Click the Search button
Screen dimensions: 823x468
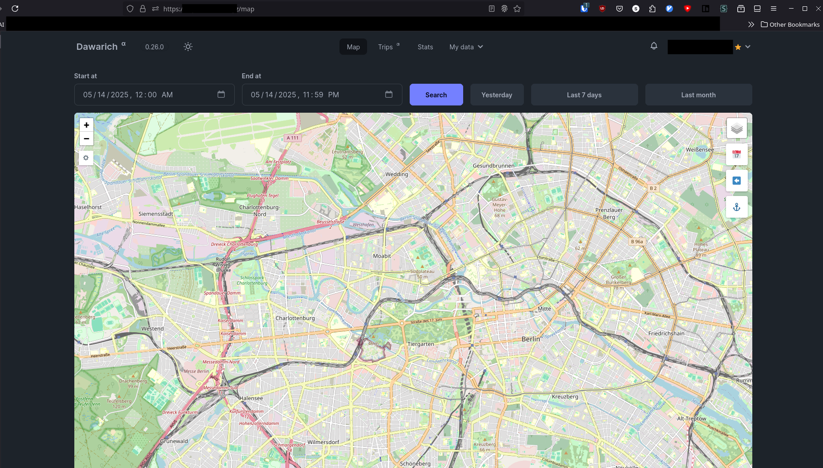(436, 95)
